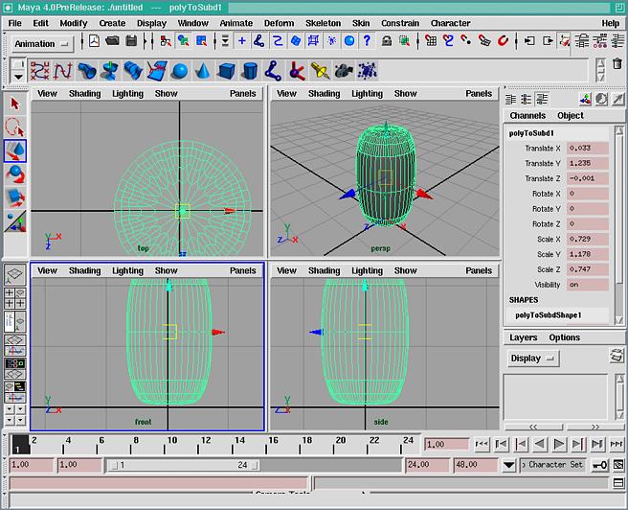Click the cone primitive shelf icon
The height and width of the screenshot is (510, 628).
[203, 71]
